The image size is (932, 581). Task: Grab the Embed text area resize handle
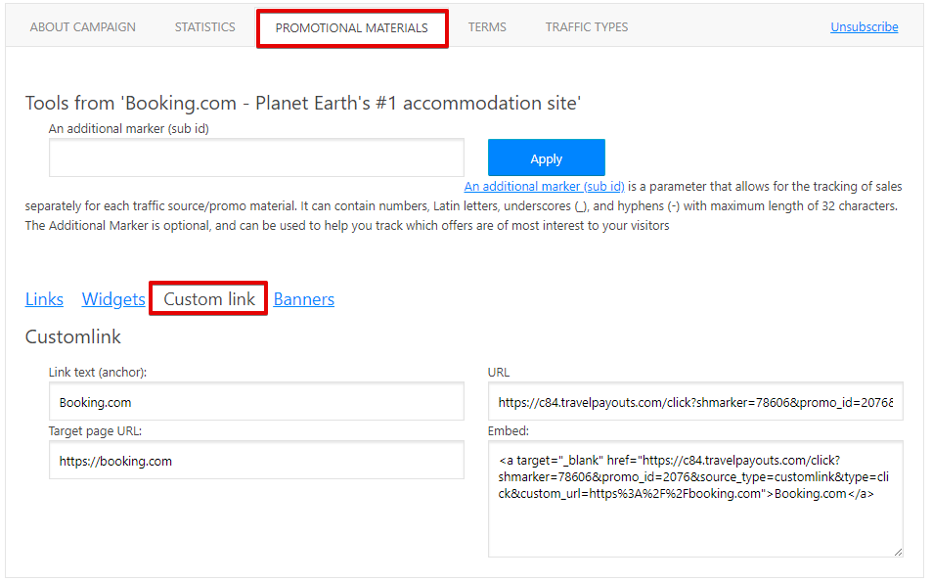coord(898,553)
